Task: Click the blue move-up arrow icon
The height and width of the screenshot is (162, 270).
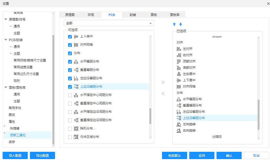Action: click(174, 24)
